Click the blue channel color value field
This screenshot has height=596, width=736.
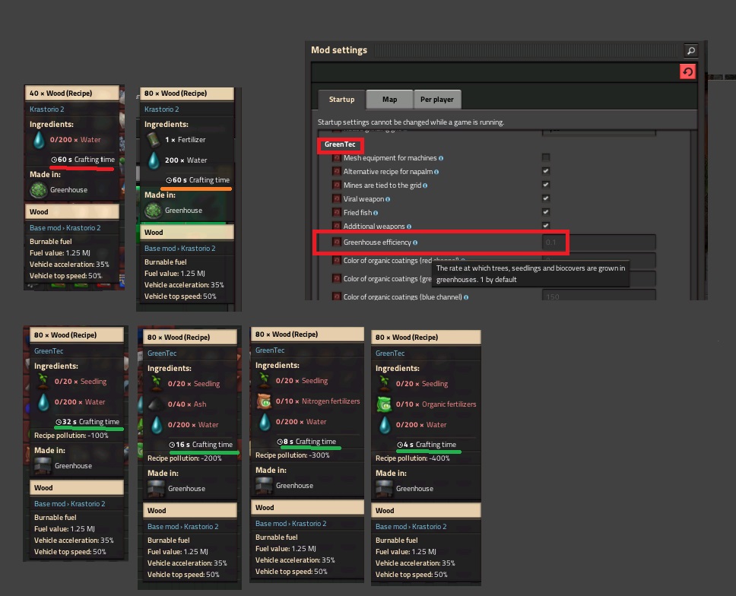(x=599, y=296)
